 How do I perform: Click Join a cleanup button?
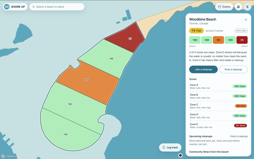pos(203,69)
